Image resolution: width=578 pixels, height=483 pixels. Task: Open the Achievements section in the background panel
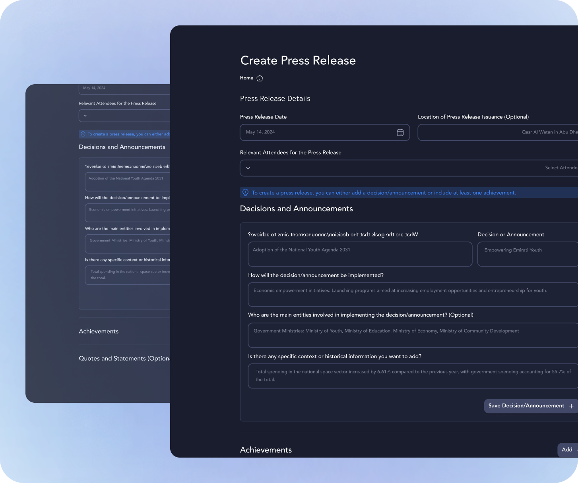[99, 331]
